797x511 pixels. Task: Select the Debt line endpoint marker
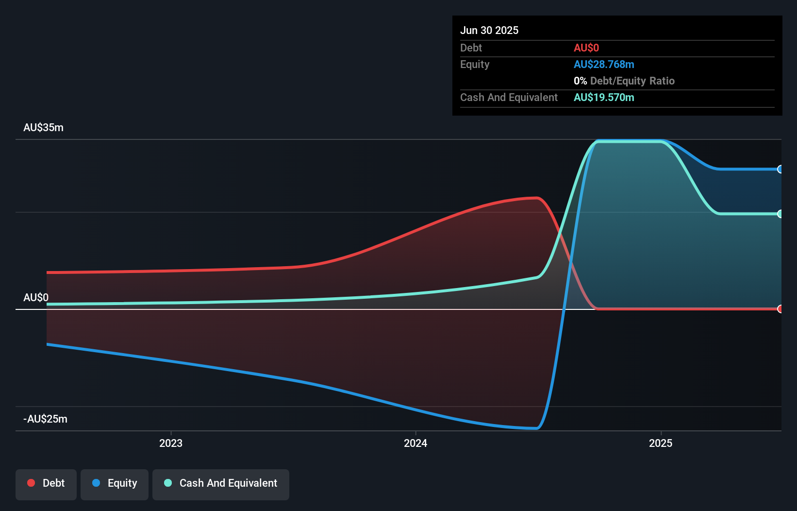(780, 308)
